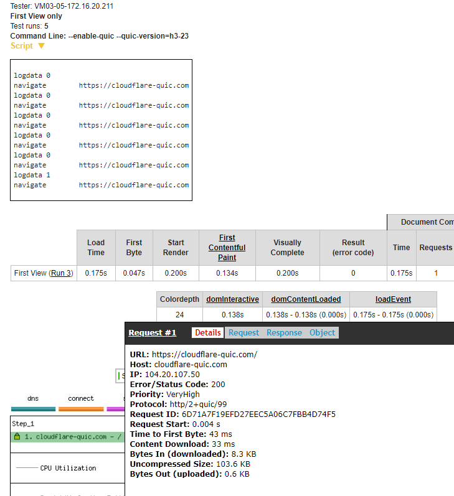Click the Command Line text with quic-version
The height and width of the screenshot is (496, 454).
point(100,36)
